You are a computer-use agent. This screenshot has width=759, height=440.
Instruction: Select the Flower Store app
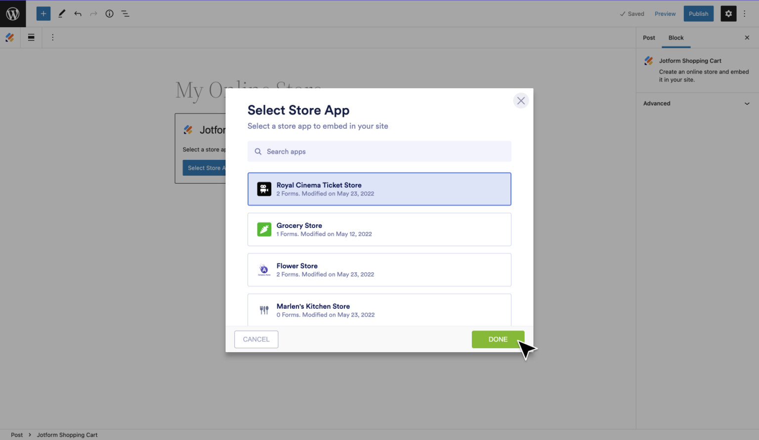[x=379, y=270]
